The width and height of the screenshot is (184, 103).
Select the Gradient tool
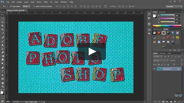tap(3, 56)
